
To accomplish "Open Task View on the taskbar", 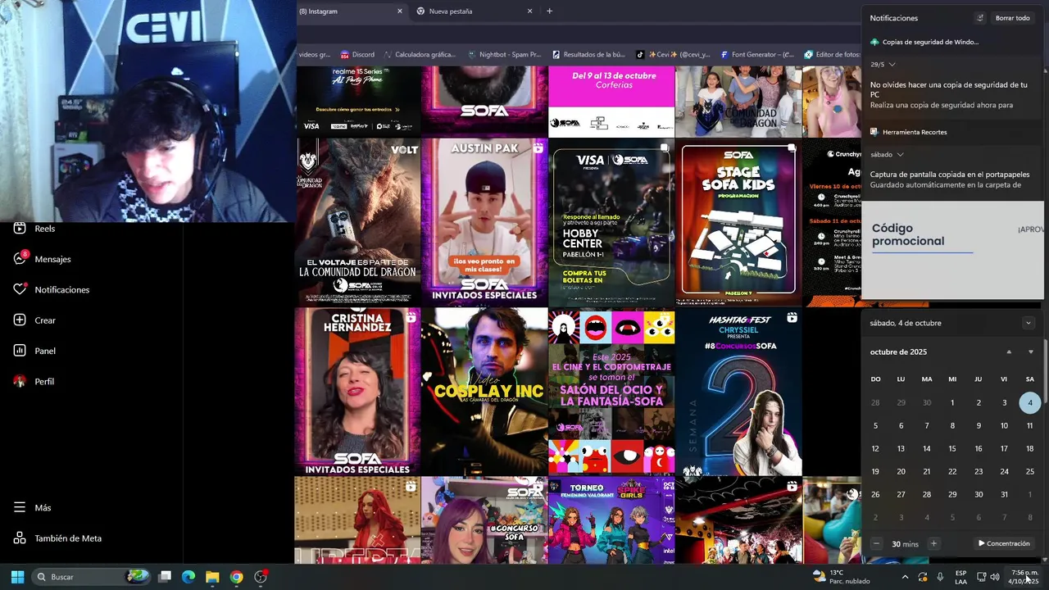I will [x=164, y=577].
